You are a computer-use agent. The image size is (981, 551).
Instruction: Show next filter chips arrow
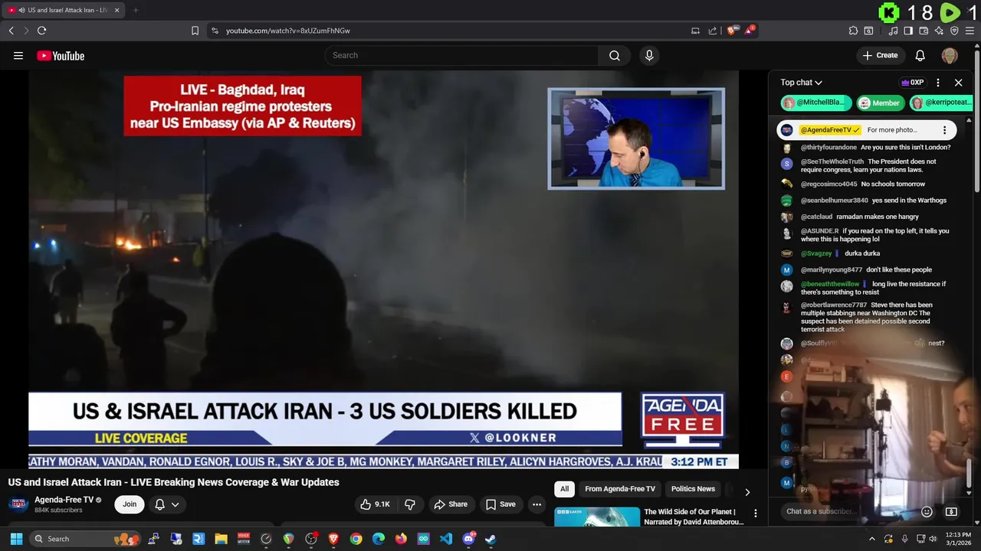point(747,492)
